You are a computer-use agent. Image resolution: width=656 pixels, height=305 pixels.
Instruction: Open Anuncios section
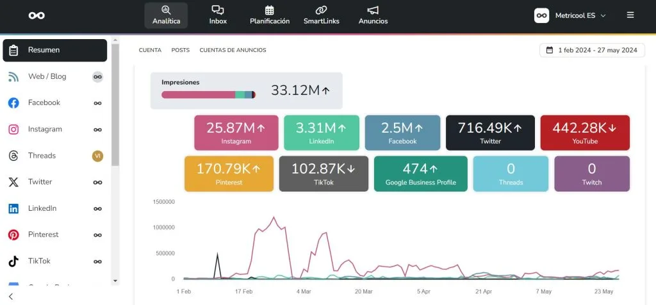point(373,15)
